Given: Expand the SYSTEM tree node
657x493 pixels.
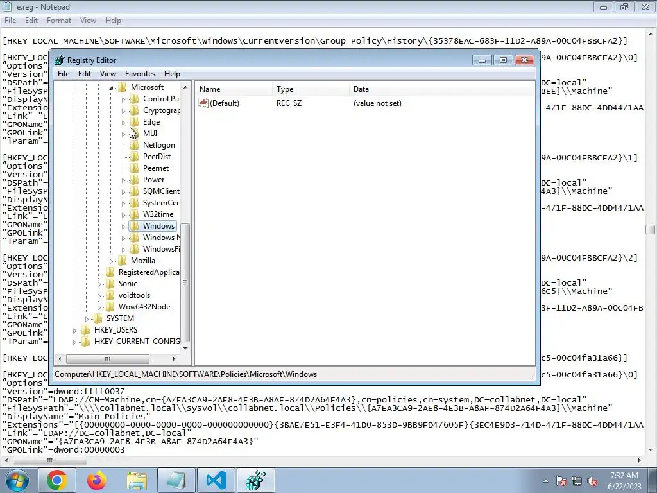Looking at the screenshot, I should tap(87, 319).
